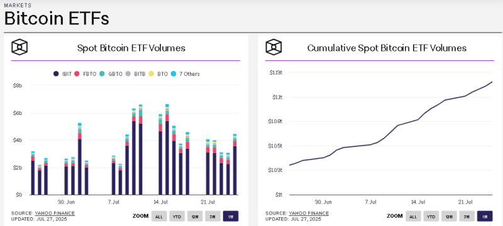Choose 12M zoom on Spot Volumes chart
Image resolution: width=503 pixels, height=226 pixels.
point(195,217)
